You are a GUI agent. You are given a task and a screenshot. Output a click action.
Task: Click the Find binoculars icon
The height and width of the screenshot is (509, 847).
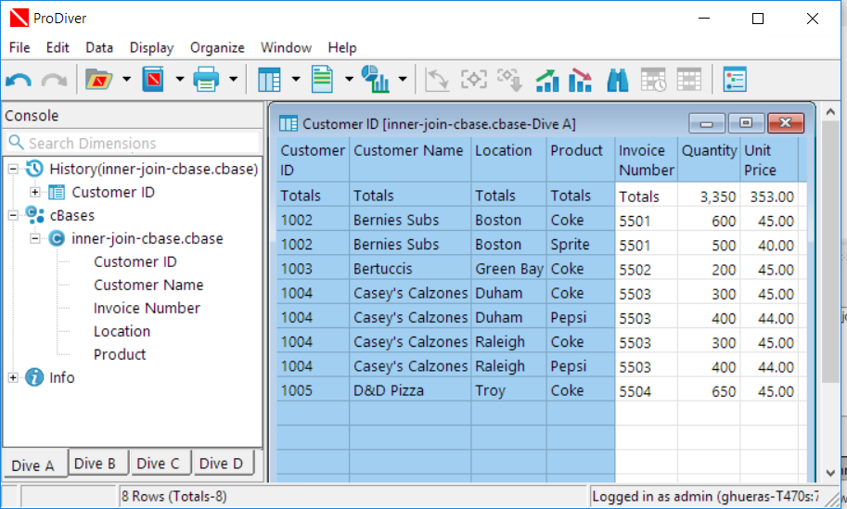(618, 80)
